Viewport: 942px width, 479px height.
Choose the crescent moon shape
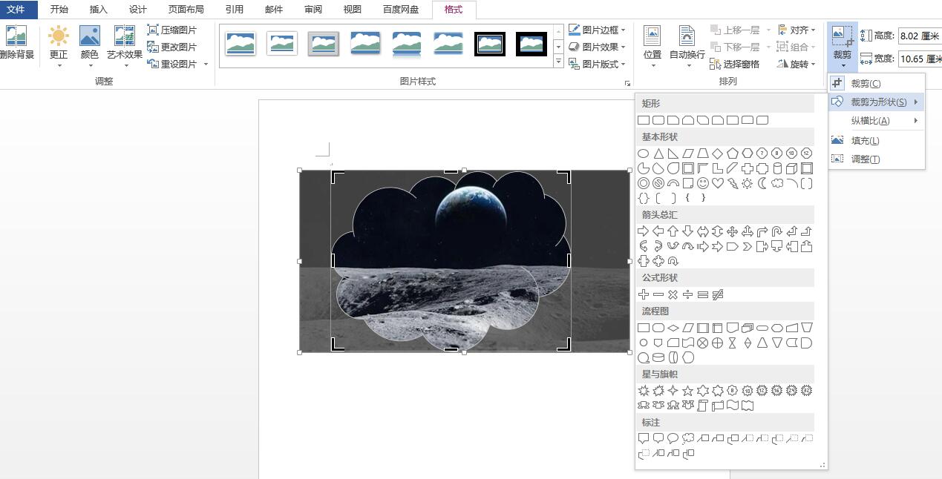[762, 183]
